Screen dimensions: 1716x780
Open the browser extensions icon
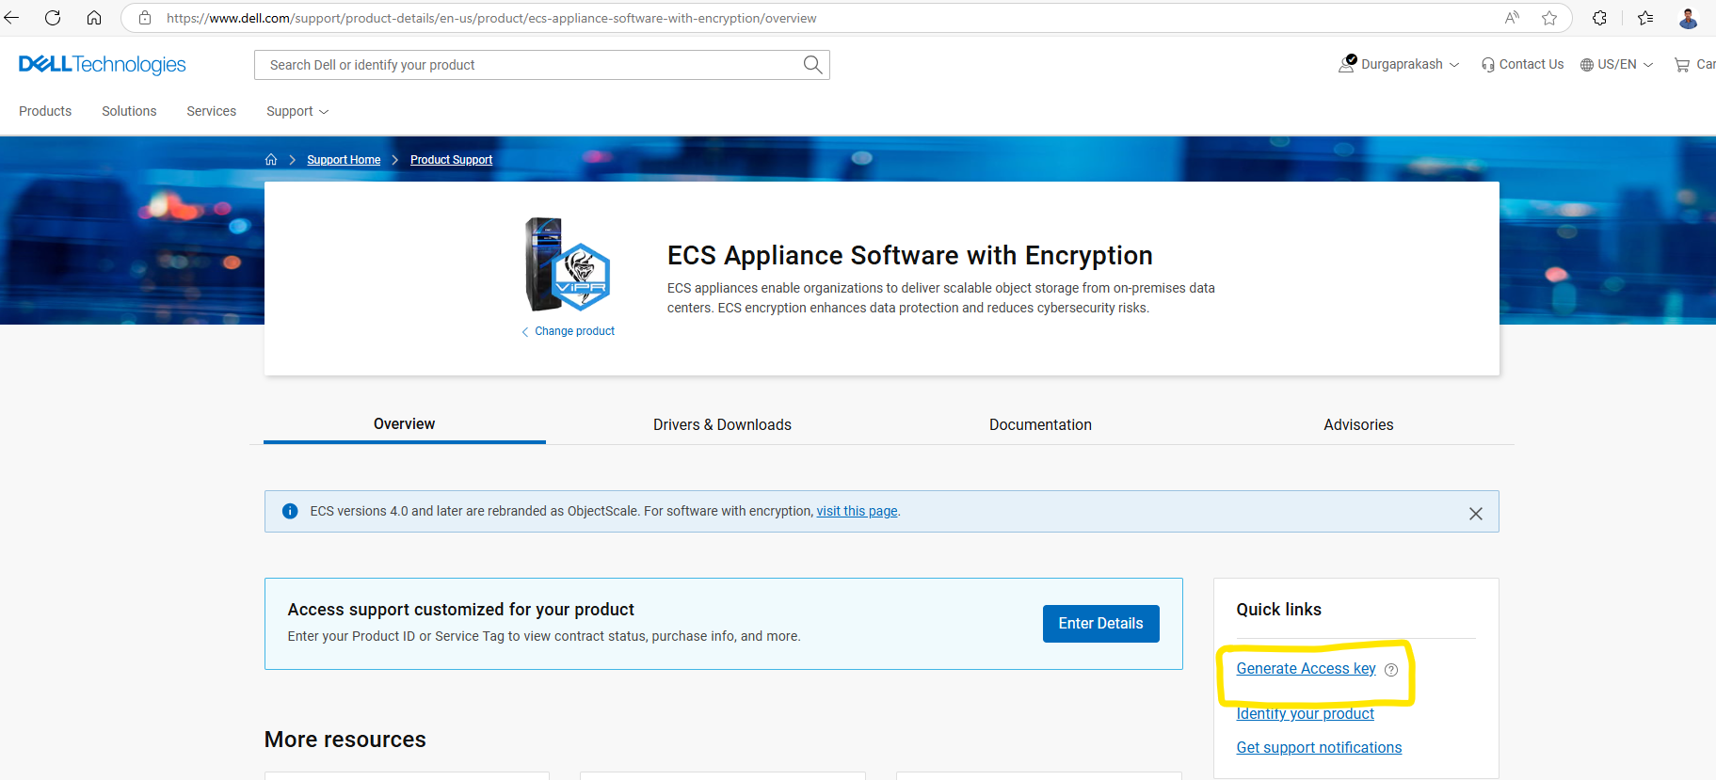[1599, 18]
